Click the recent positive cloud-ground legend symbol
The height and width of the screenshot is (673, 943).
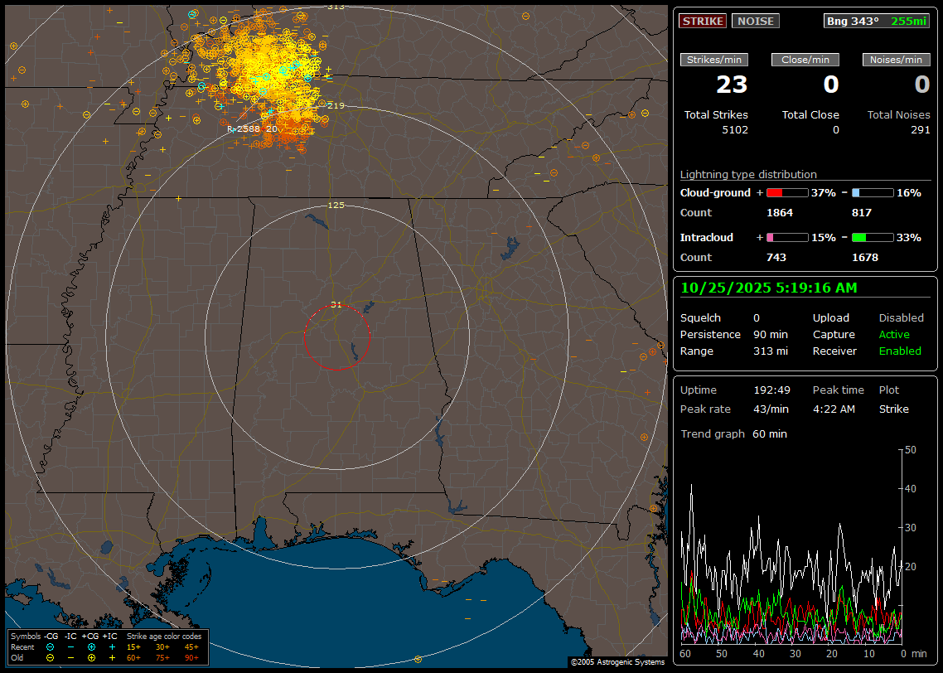[x=91, y=646]
